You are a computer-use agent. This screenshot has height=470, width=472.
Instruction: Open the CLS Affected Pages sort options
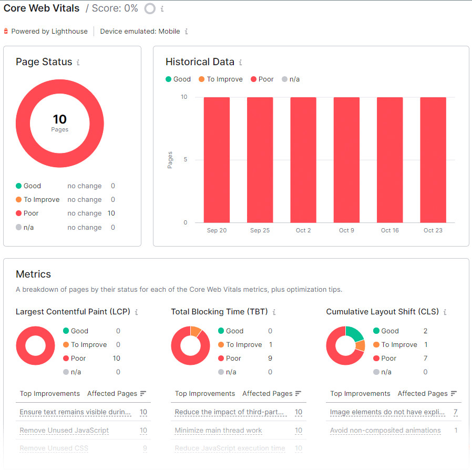[454, 393]
